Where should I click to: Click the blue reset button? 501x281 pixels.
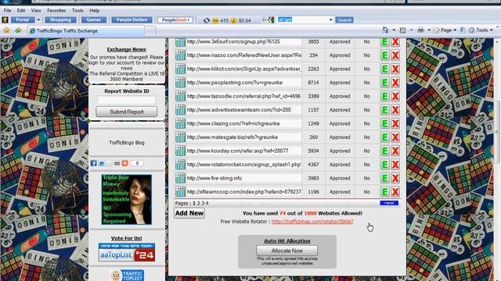[x=389, y=203]
